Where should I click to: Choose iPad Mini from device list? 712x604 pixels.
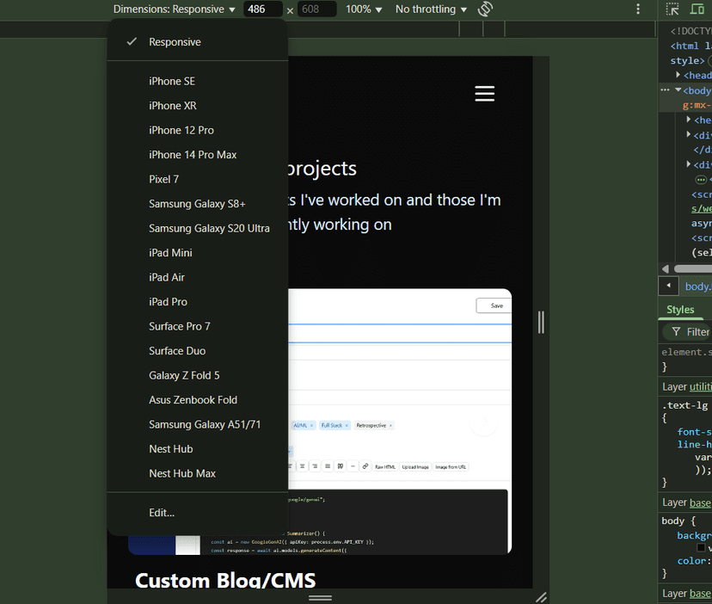pos(198,253)
